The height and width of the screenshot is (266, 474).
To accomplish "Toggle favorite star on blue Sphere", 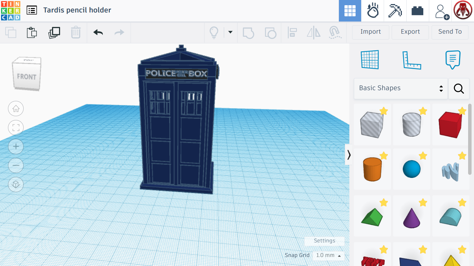I will tap(423, 156).
